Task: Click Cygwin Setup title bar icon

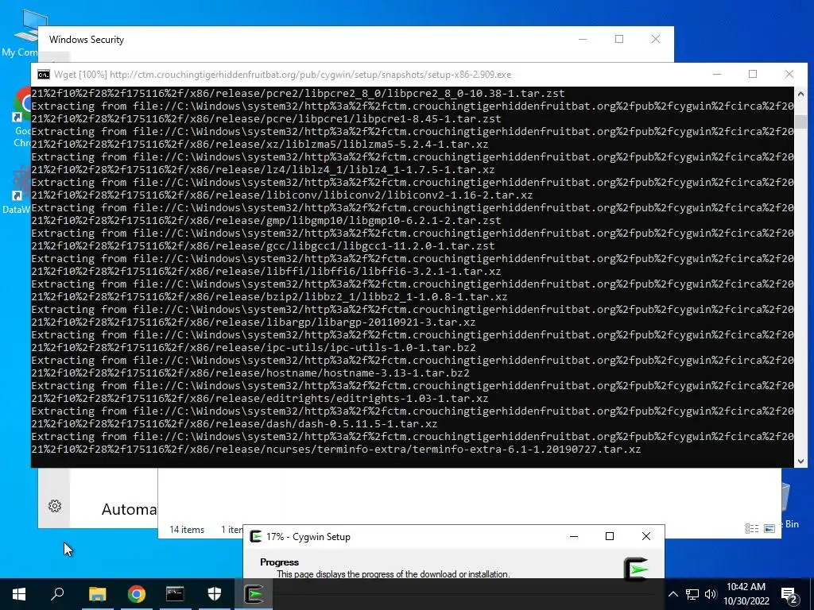Action: point(255,536)
